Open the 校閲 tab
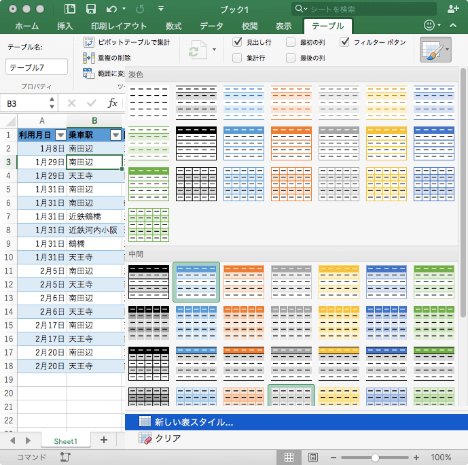This screenshot has width=468, height=465. [249, 27]
